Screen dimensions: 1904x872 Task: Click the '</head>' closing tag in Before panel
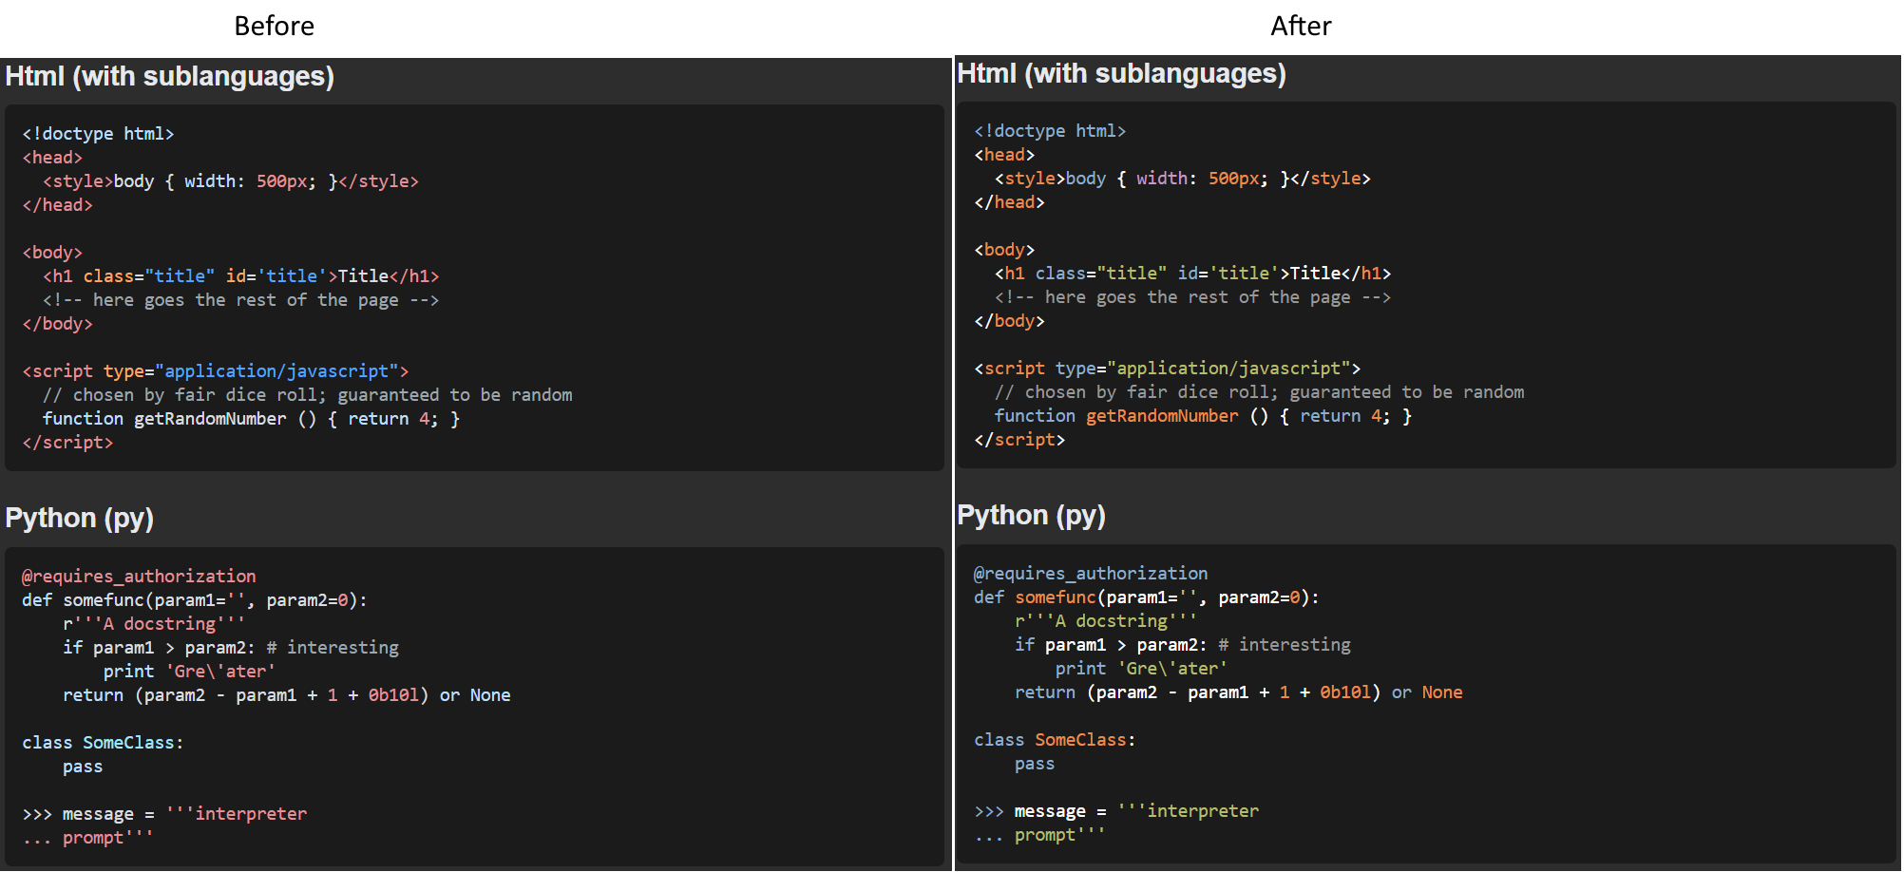[57, 205]
